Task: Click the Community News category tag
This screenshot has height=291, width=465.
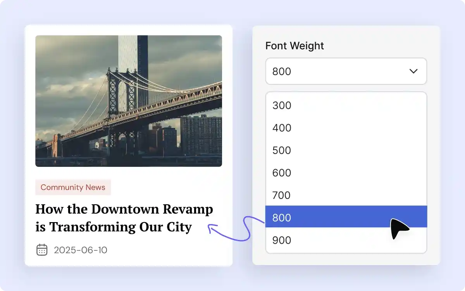Action: coord(73,187)
